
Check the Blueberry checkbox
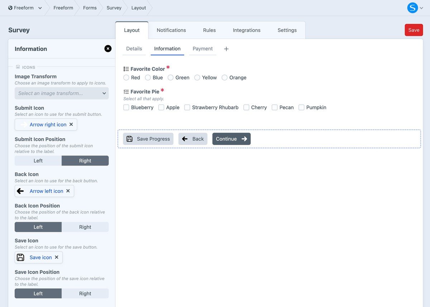click(x=126, y=107)
